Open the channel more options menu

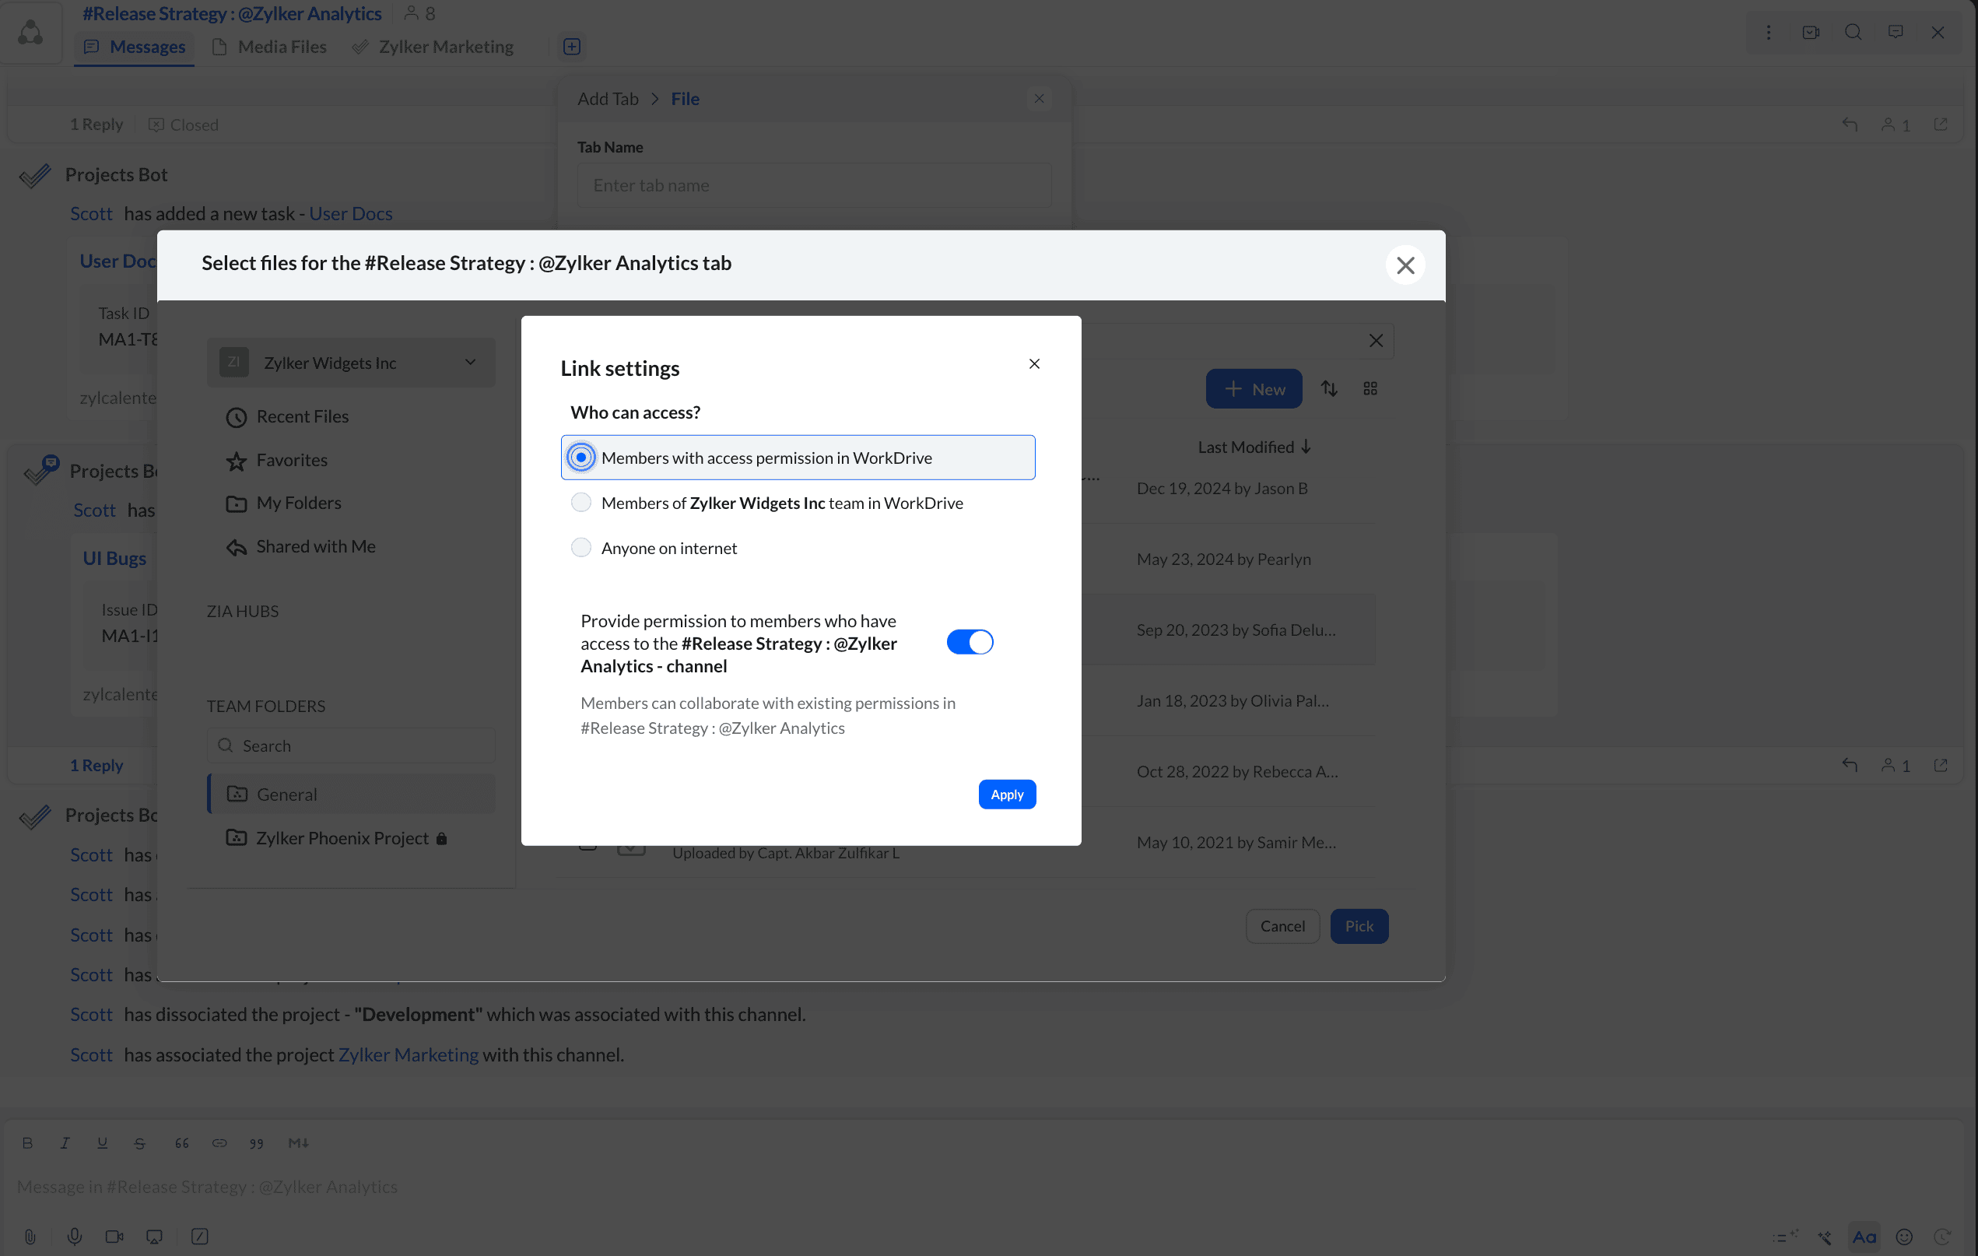[x=1769, y=32]
